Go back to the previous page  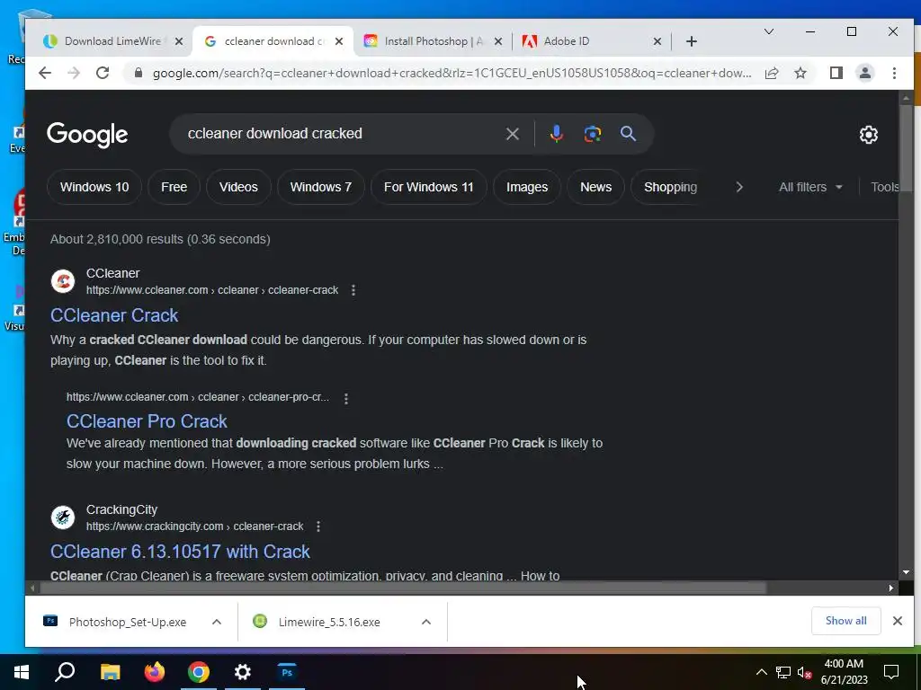45,73
